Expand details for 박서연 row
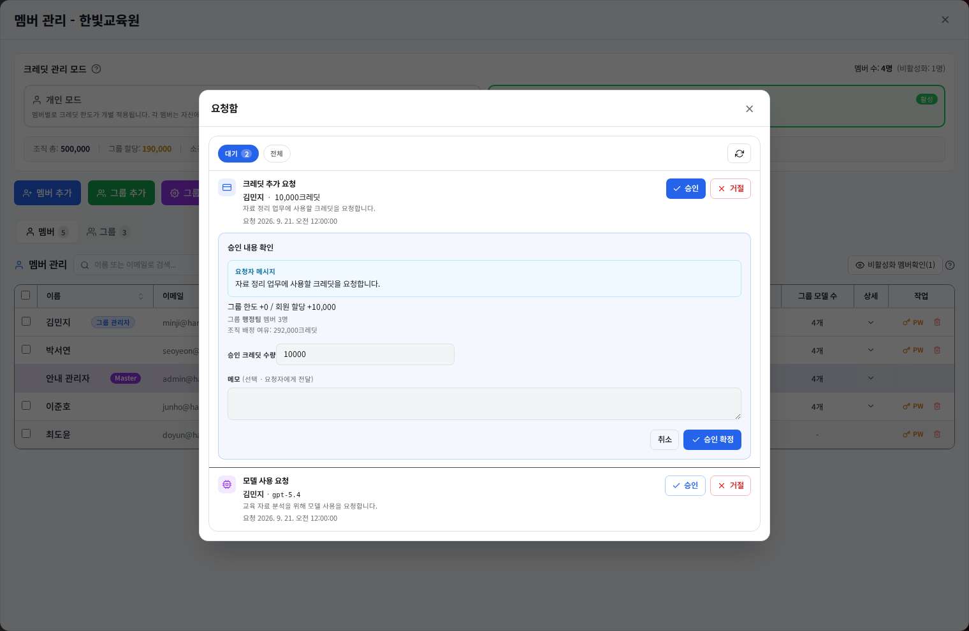The image size is (969, 631). (x=871, y=351)
